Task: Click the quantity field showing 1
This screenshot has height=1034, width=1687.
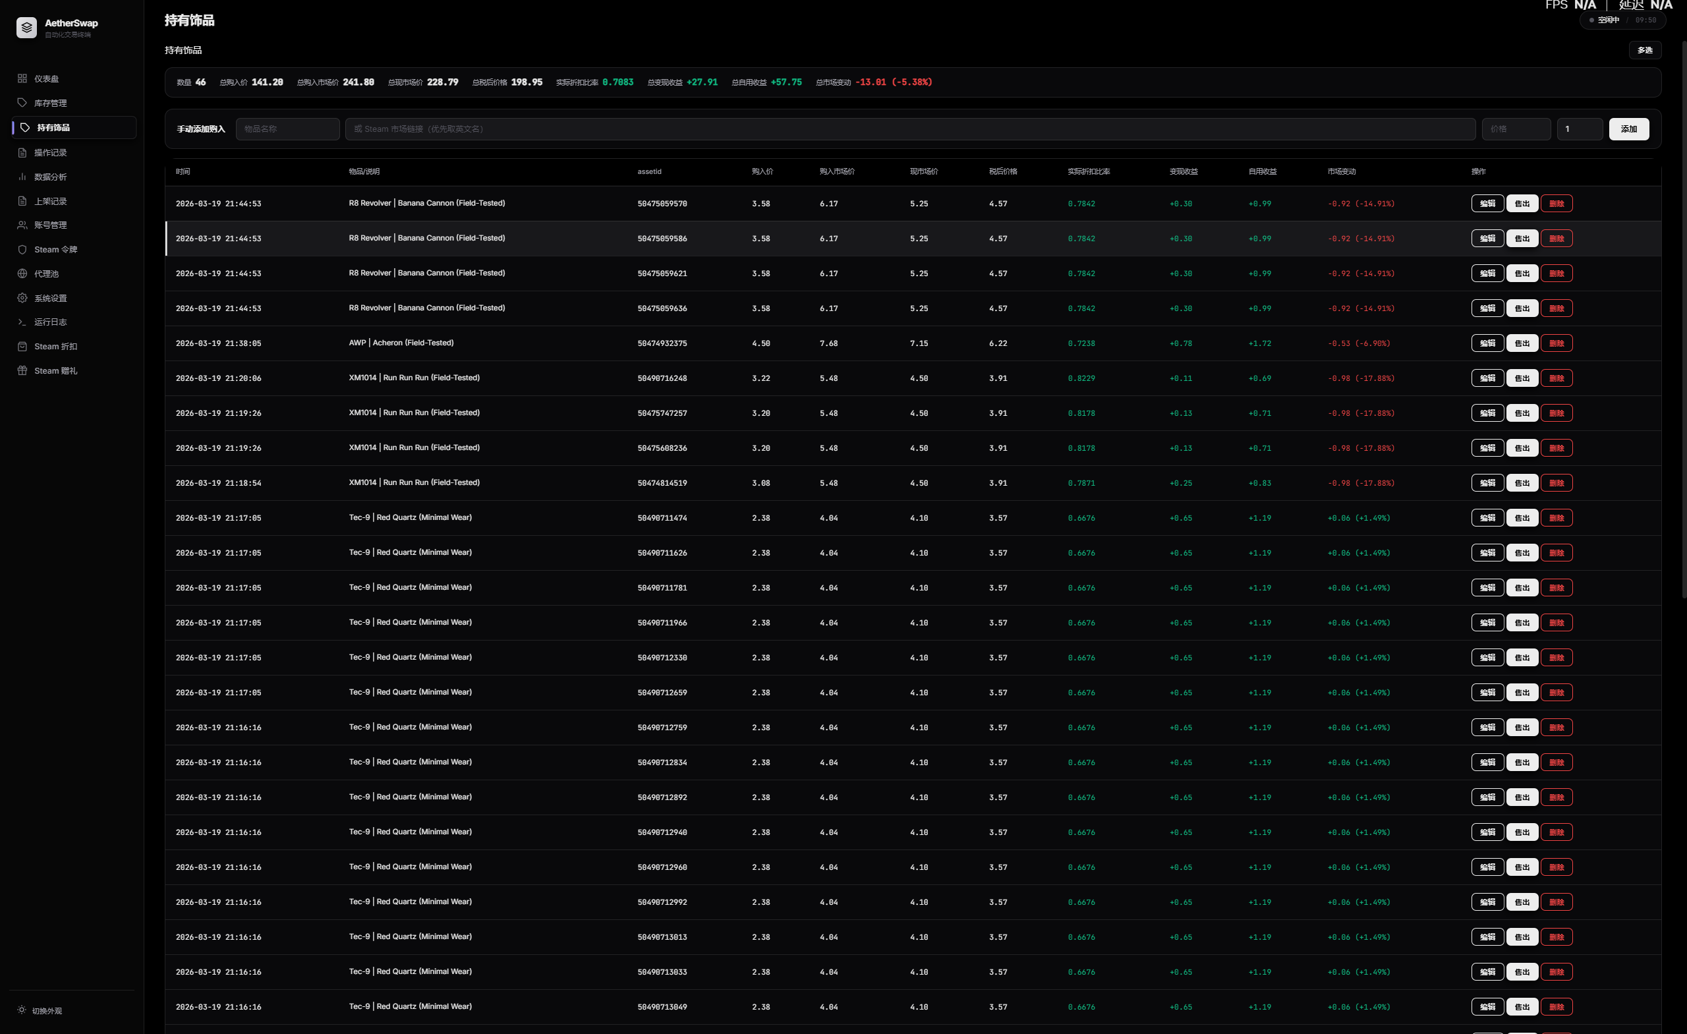Action: (1580, 129)
